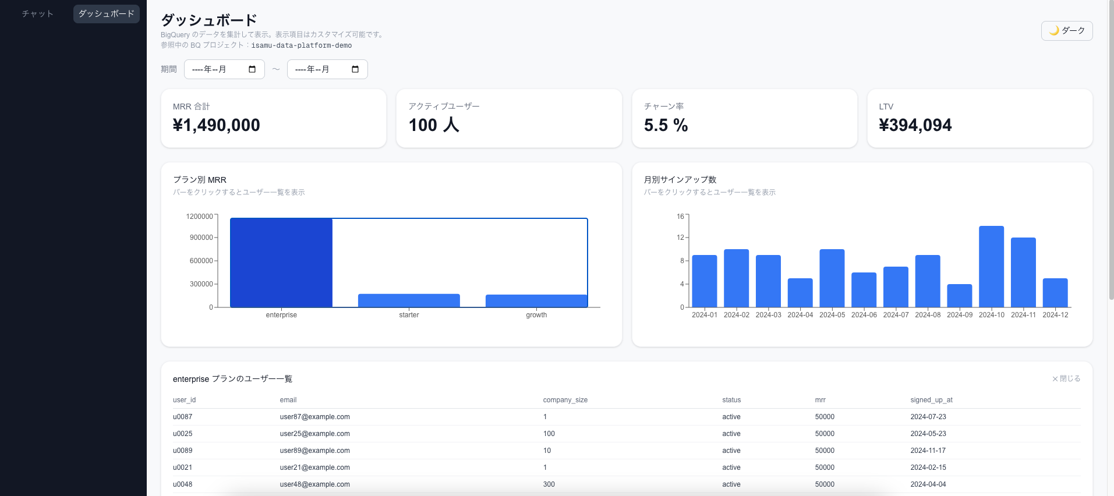The image size is (1114, 496).
Task: Click the MRR 合計 summary card
Action: coord(273,118)
